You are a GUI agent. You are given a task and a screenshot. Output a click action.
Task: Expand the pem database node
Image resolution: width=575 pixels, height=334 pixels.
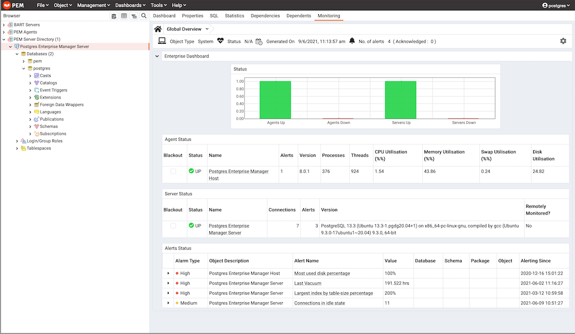tap(24, 61)
